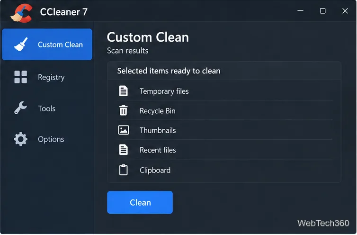Viewport: 357px width, 235px height.
Task: Click the Custom Clean brush icon
Action: click(x=21, y=44)
